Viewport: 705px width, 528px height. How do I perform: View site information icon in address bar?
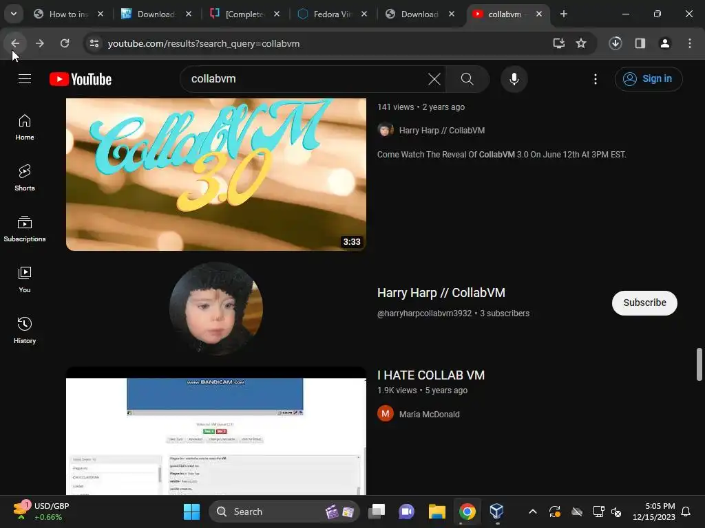(94, 43)
